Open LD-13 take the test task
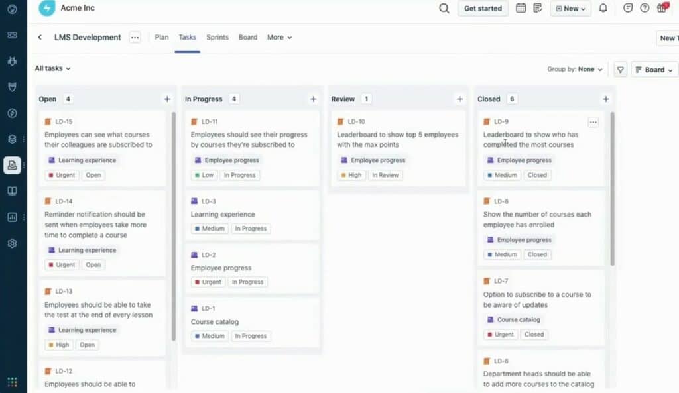Viewport: 679px width, 393px height. click(98, 310)
